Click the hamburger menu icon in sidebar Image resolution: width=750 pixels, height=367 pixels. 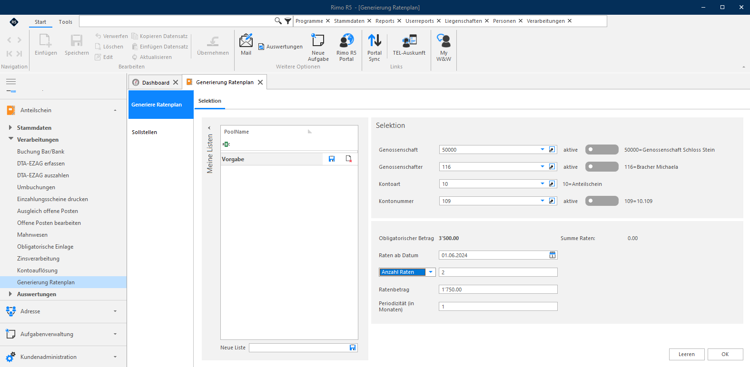click(11, 82)
